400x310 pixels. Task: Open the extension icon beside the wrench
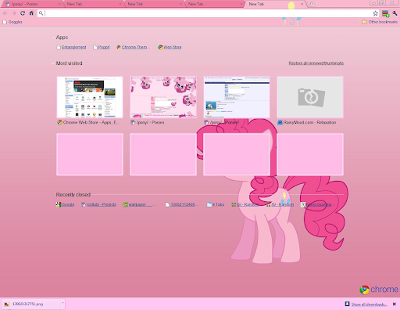click(385, 13)
